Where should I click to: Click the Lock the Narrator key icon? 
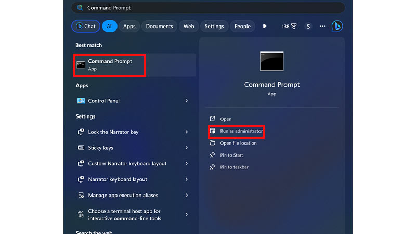[x=81, y=132]
